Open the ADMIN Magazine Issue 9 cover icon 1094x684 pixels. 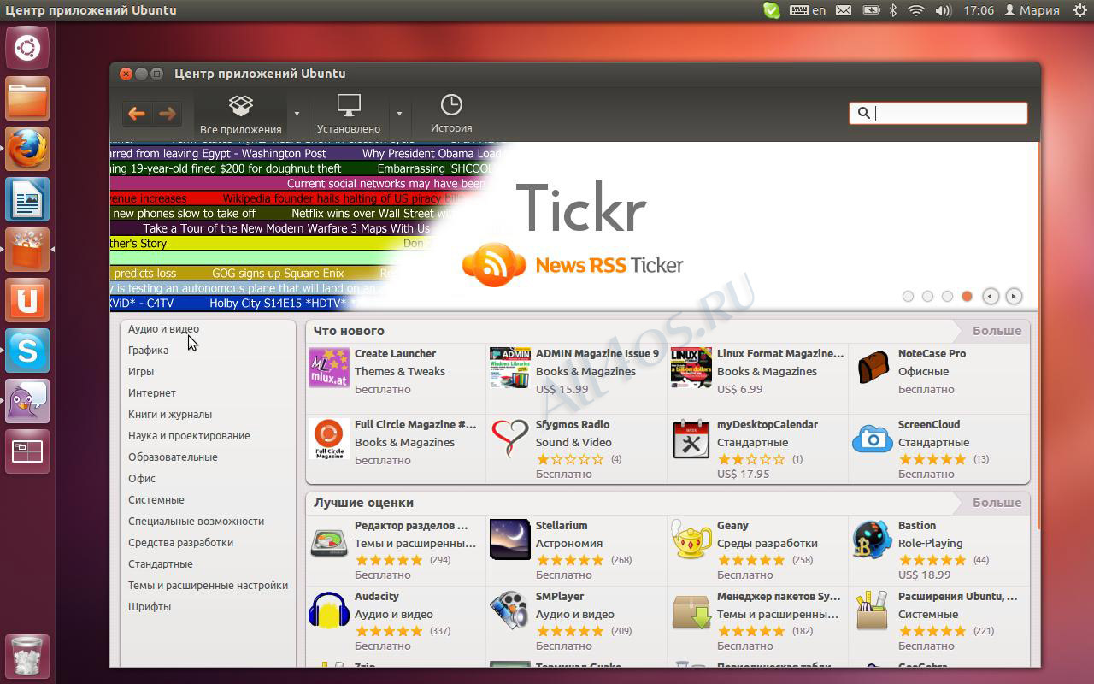(510, 368)
